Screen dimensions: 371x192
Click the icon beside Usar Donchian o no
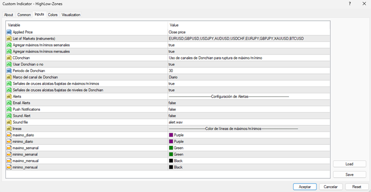click(9, 64)
